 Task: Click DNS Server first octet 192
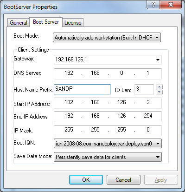69,73
